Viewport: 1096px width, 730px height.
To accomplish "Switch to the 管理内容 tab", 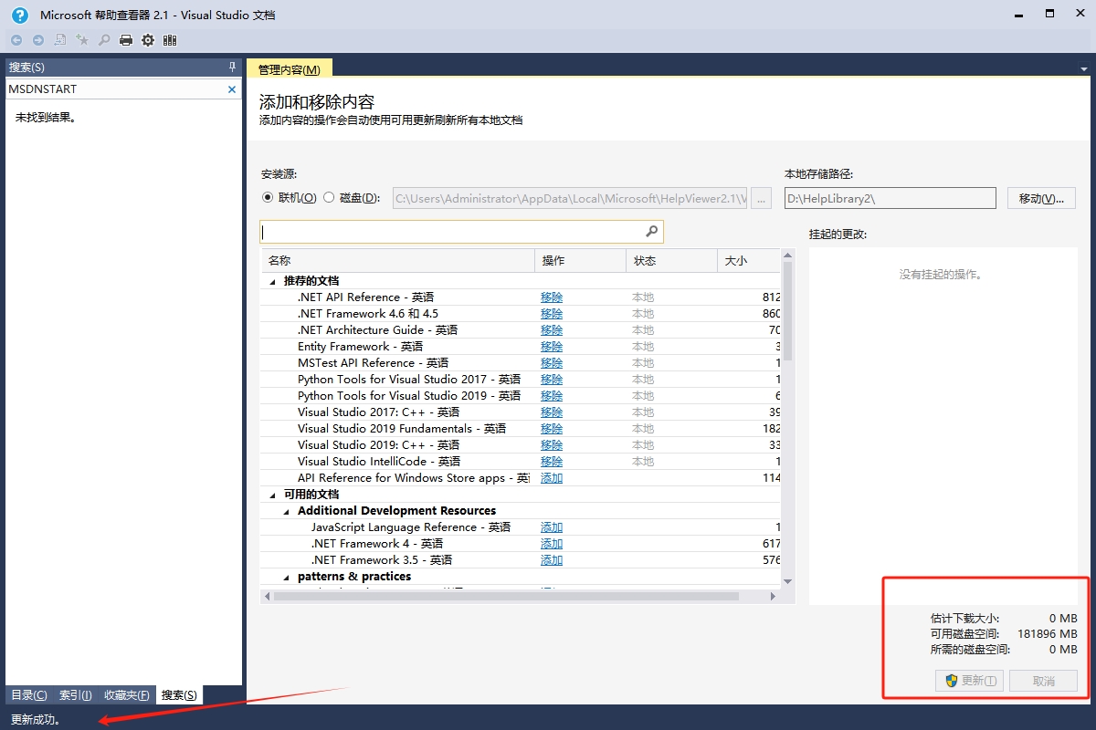I will (290, 69).
